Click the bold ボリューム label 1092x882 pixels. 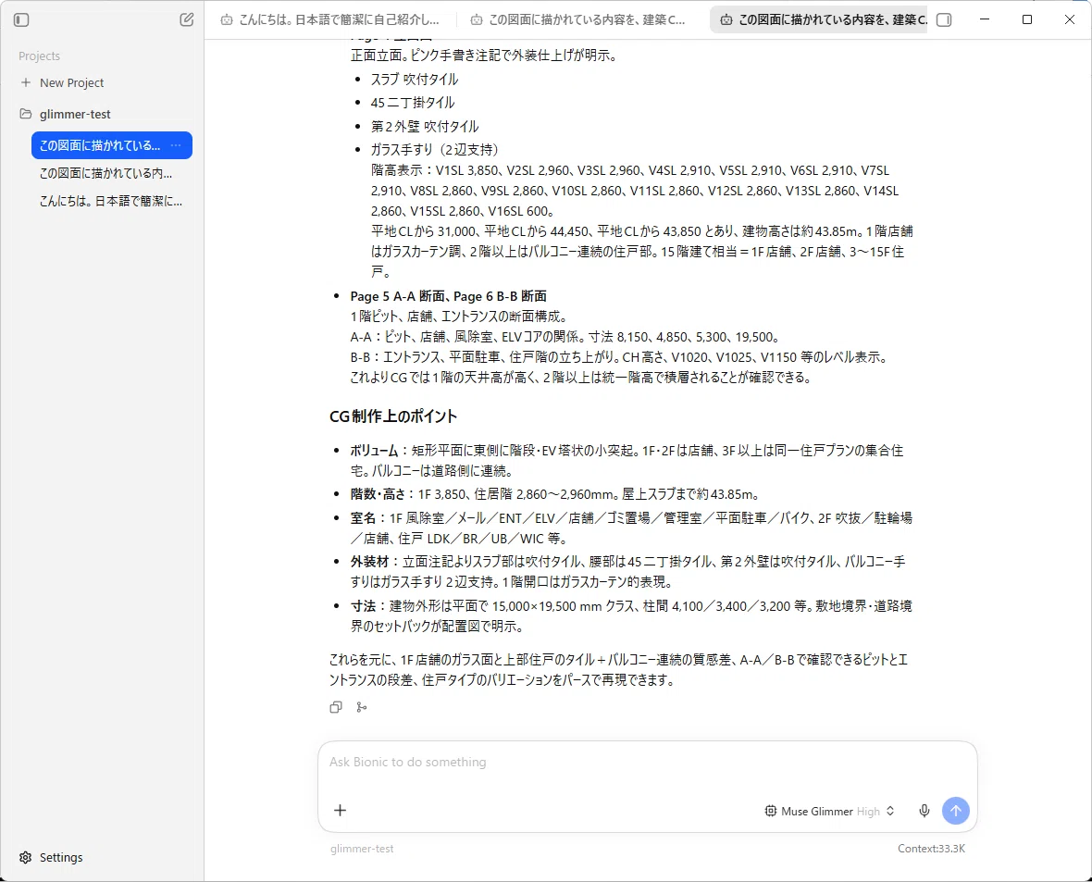[x=374, y=451]
